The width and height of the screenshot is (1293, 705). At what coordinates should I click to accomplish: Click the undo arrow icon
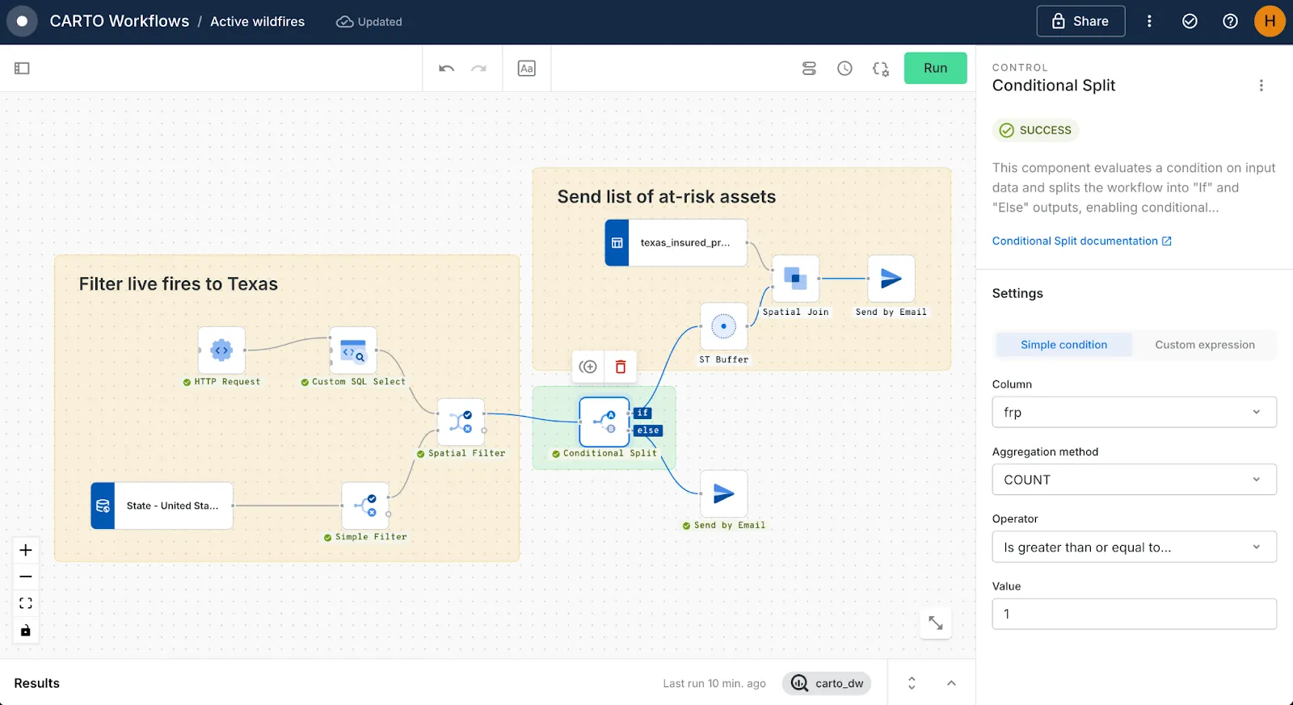point(446,69)
